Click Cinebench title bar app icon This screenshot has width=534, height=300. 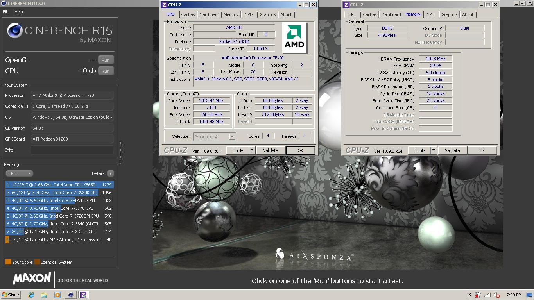4,4
